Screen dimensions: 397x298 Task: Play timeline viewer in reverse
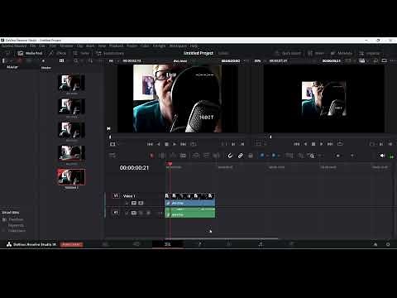click(305, 144)
